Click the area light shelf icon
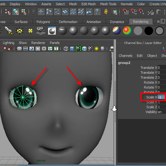The width and height of the screenshot is (166, 166). click(x=20, y=31)
